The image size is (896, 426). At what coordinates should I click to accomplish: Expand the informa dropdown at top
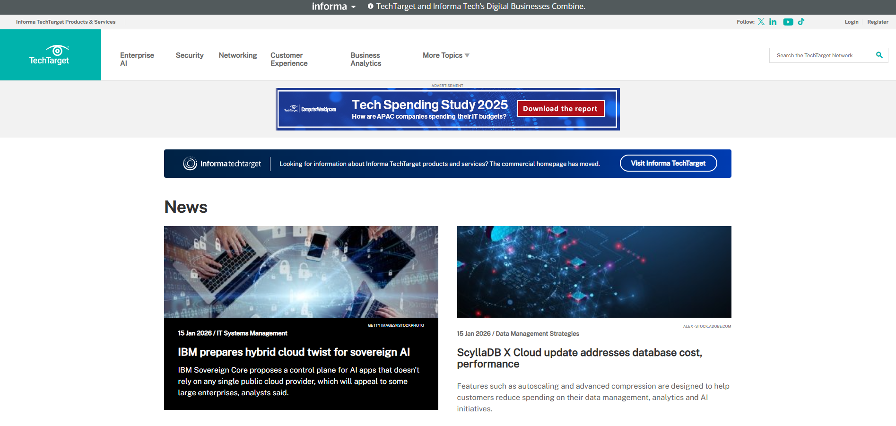click(x=334, y=6)
